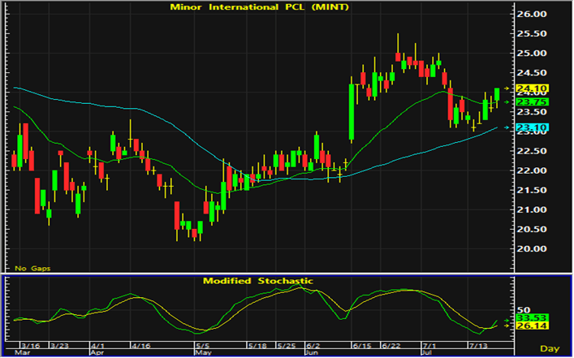
Task: Click the 25.50 price axis label
Action: (531, 33)
